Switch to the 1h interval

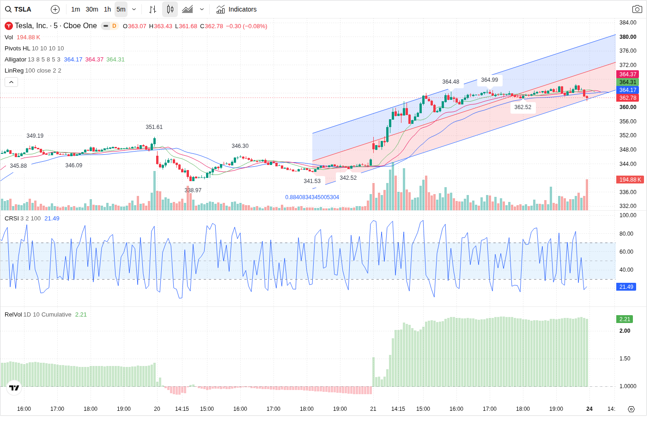click(x=107, y=9)
